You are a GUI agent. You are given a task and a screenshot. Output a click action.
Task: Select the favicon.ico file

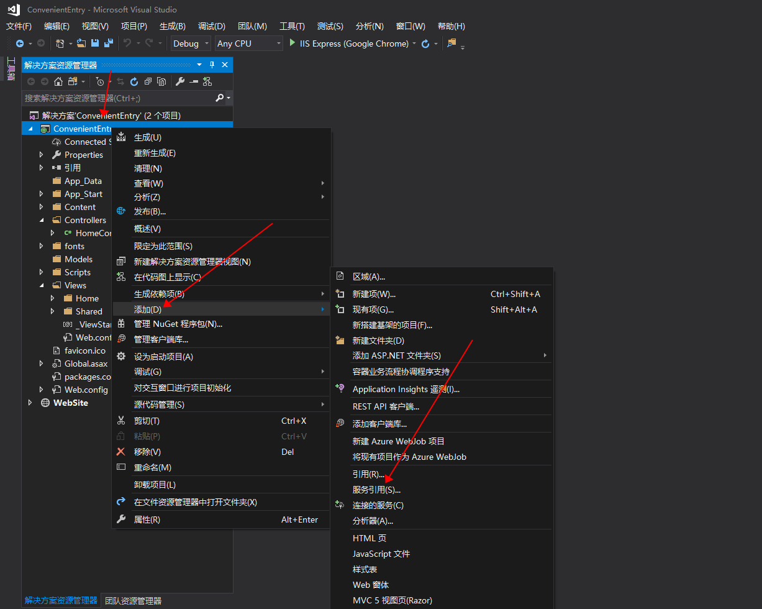coord(85,350)
